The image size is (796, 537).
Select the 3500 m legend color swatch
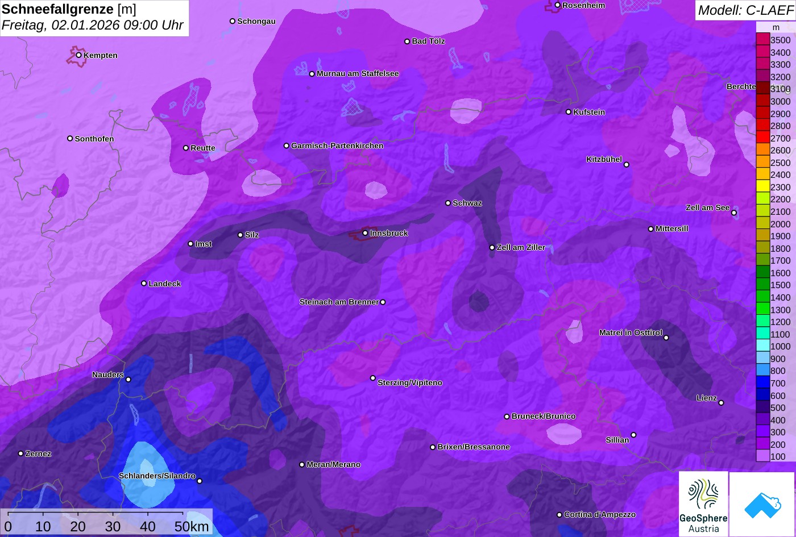point(762,40)
